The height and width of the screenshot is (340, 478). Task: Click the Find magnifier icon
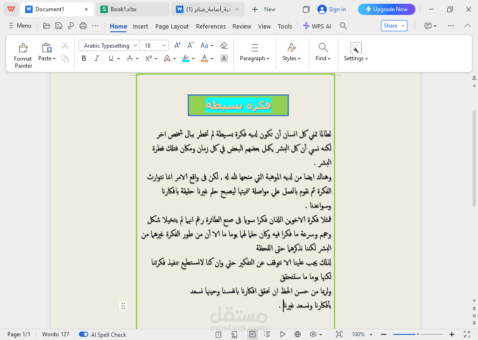tap(323, 48)
